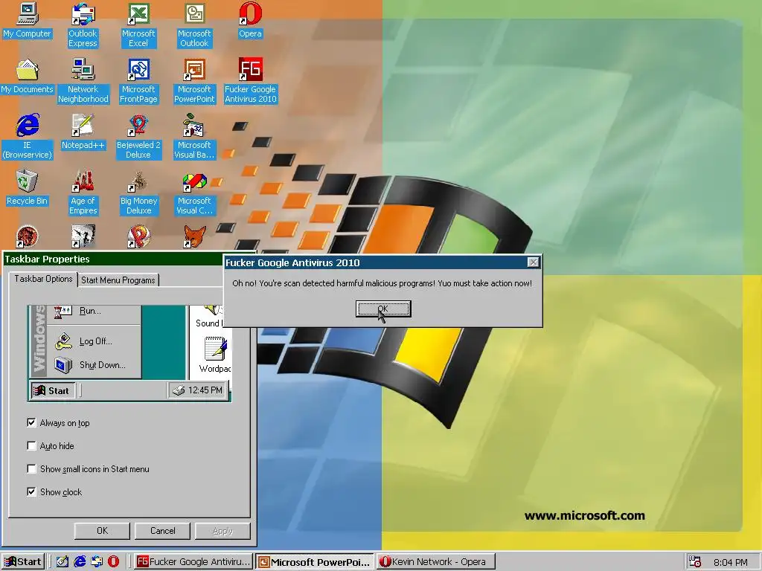Viewport: 762px width, 571px height.
Task: Close the antivirus alert dialog
Action: click(x=533, y=262)
